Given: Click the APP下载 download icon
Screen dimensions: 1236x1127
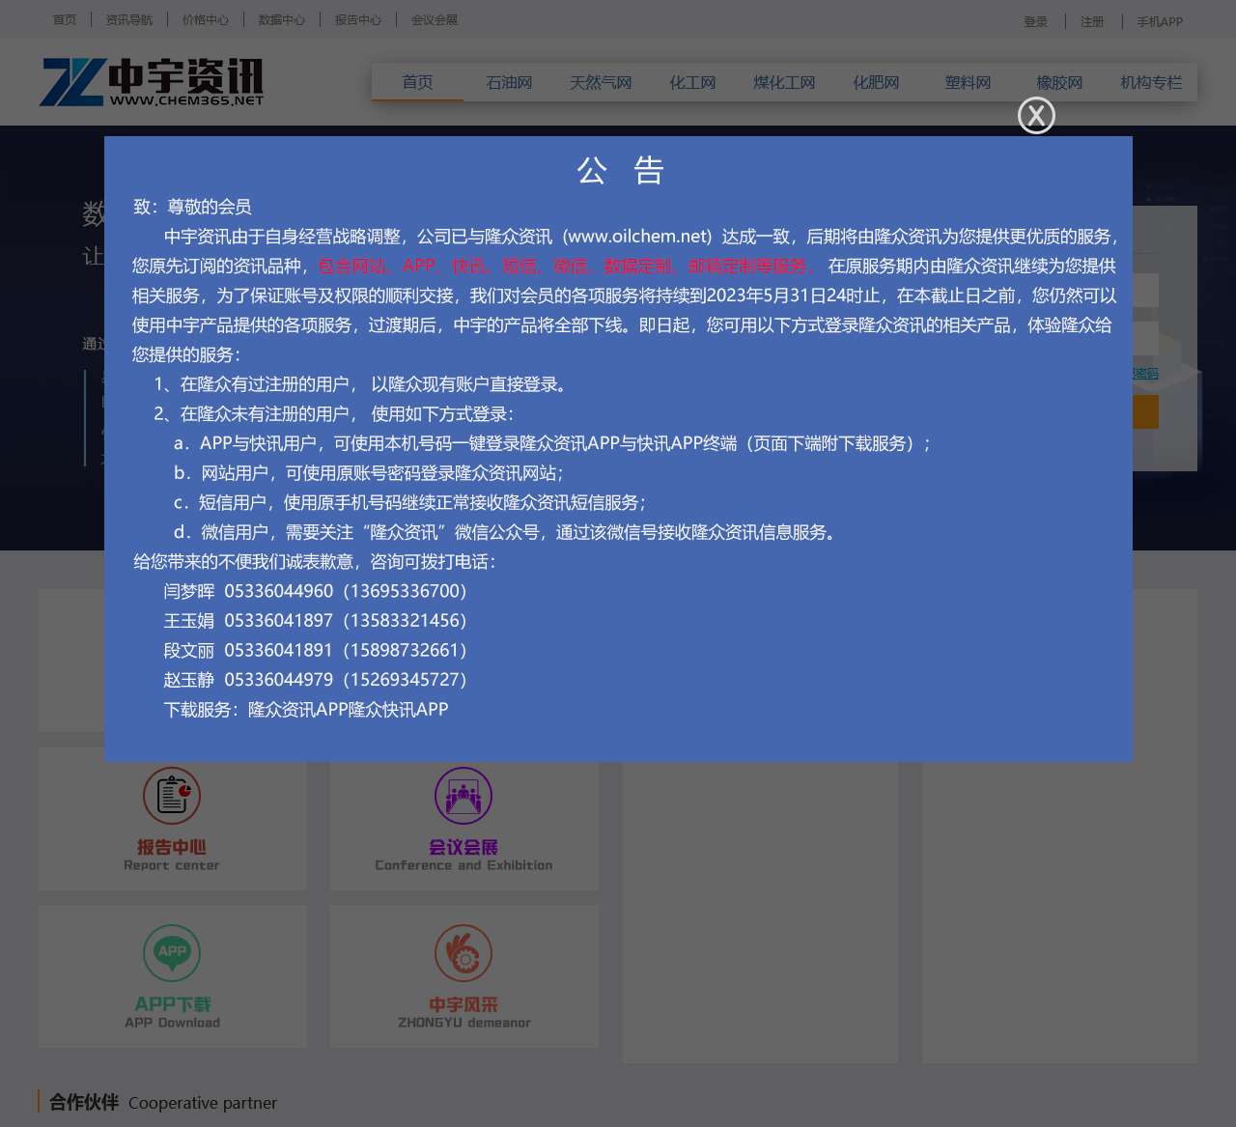Looking at the screenshot, I should (x=172, y=952).
